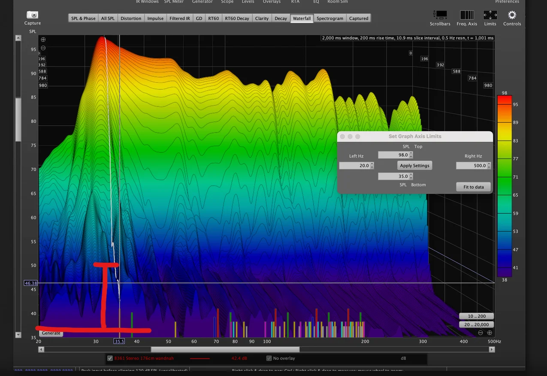547x376 pixels.
Task: Click the Left Hz field showing 20.0
Action: click(x=355, y=165)
